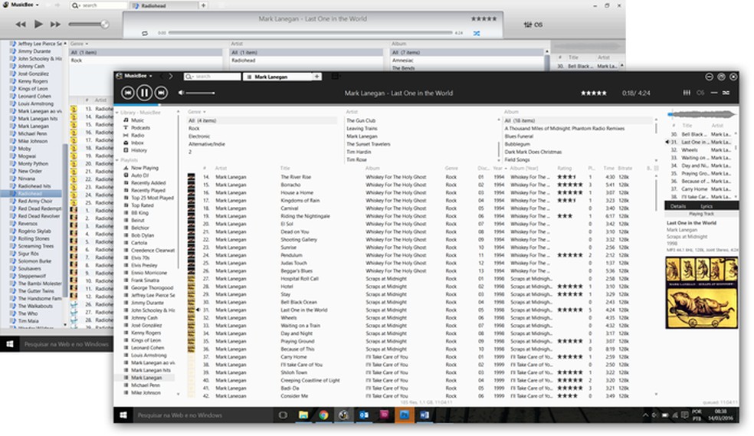Select Auto DJ in playlists

pyautogui.click(x=139, y=175)
